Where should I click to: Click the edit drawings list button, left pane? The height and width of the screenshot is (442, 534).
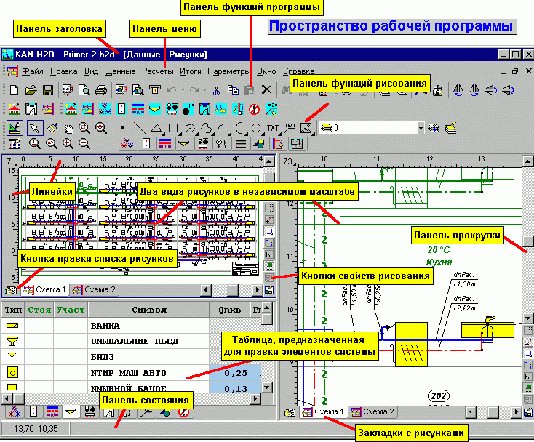click(x=11, y=290)
